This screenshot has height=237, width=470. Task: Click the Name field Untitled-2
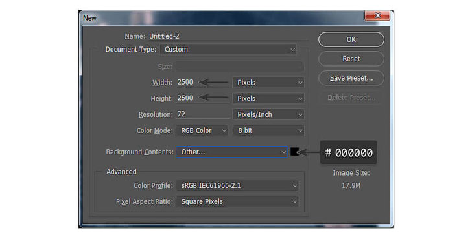tap(229, 36)
